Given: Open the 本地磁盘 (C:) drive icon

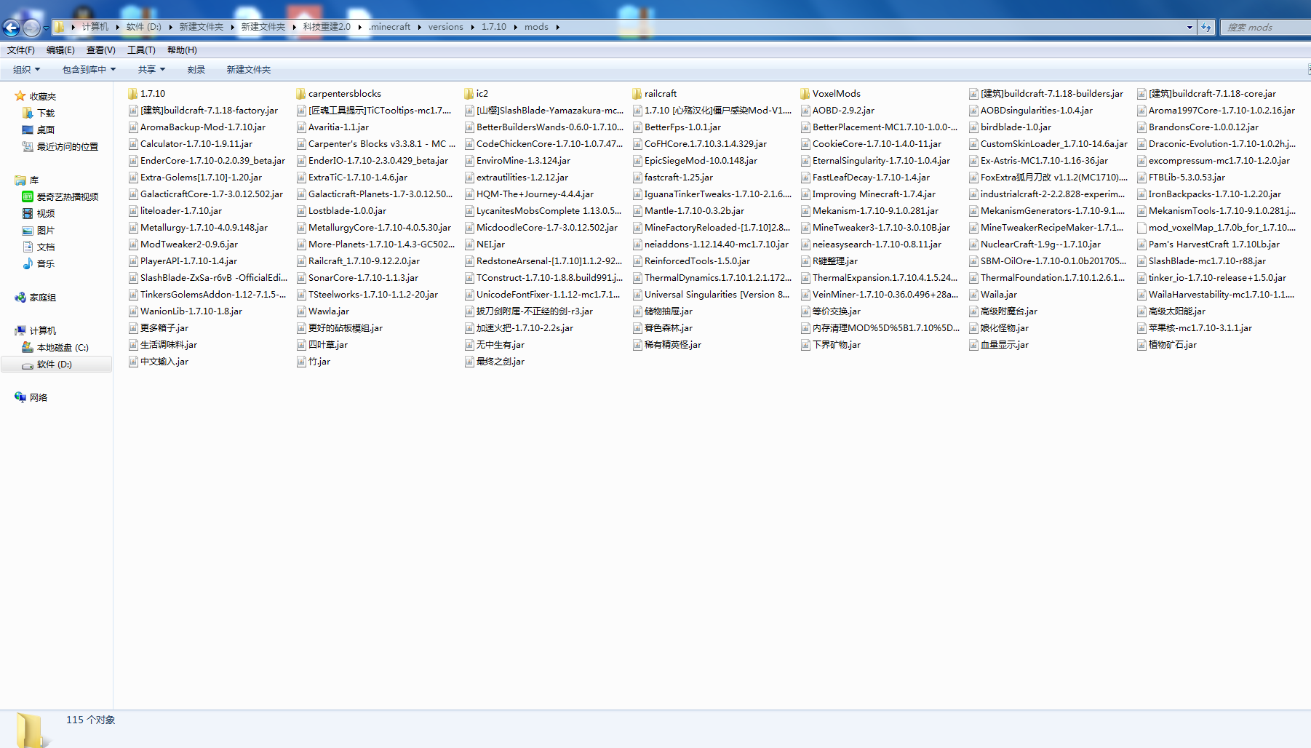Looking at the screenshot, I should point(28,347).
